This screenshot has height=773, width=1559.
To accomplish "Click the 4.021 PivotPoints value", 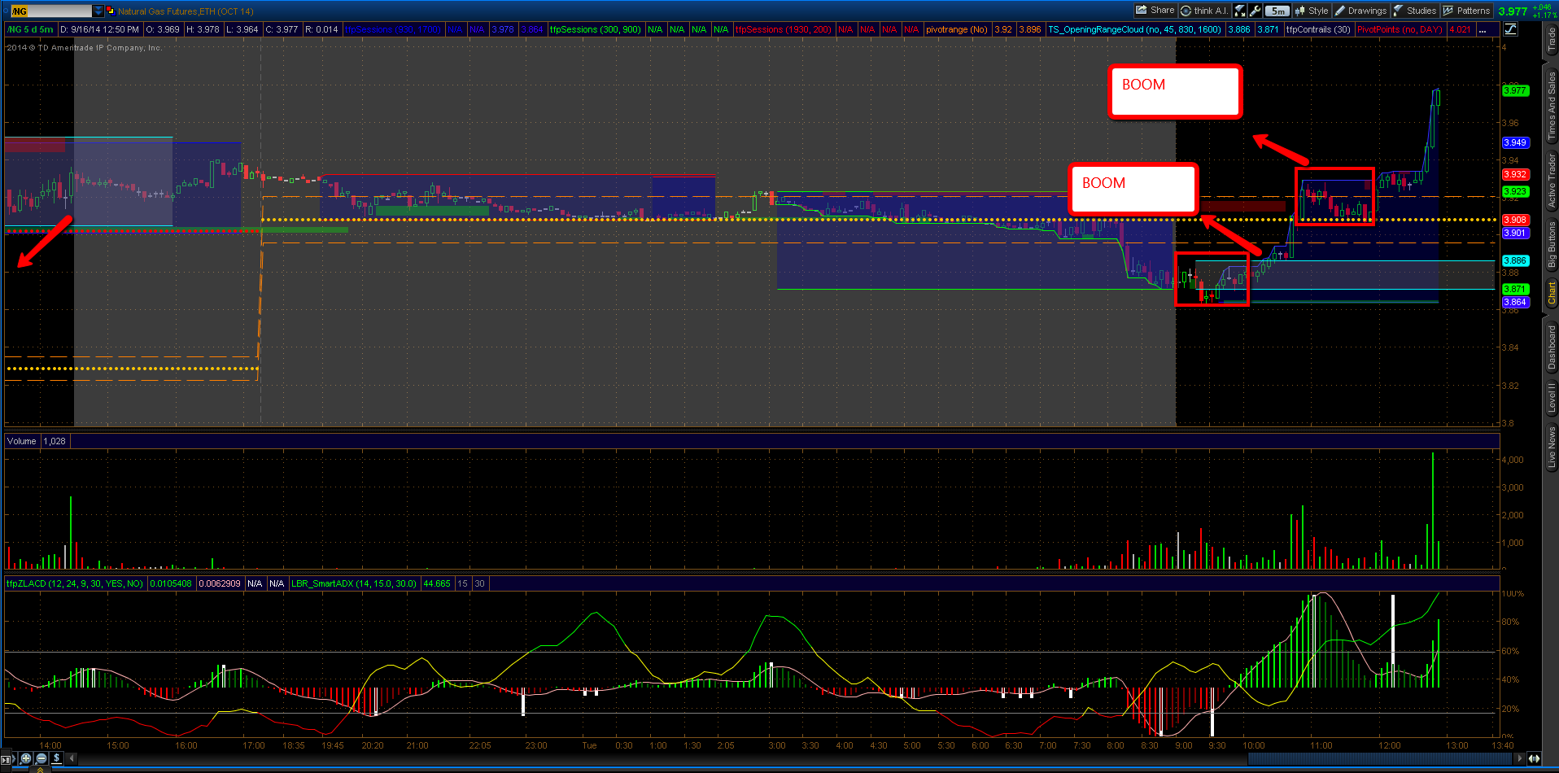I will pos(1461,29).
